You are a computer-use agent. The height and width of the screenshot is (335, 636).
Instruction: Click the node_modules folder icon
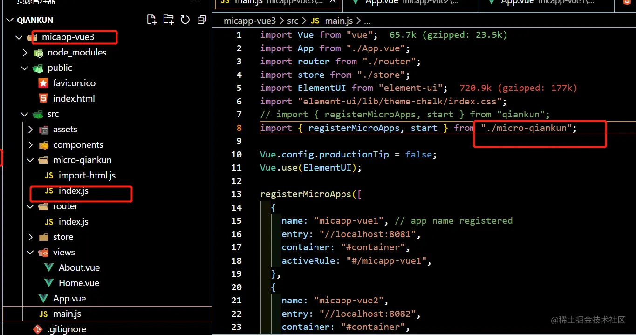[x=38, y=53]
